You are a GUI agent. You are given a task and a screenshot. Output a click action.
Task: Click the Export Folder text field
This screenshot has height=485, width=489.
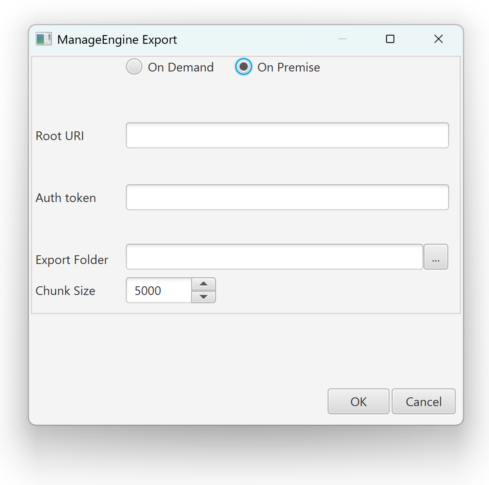point(274,257)
